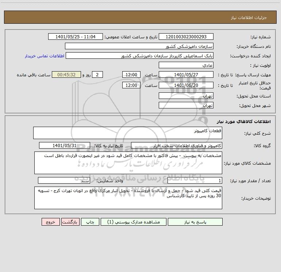The width and height of the screenshot is (281, 272).
Task: Click the delivery province field تهران
Action: click(x=186, y=96)
